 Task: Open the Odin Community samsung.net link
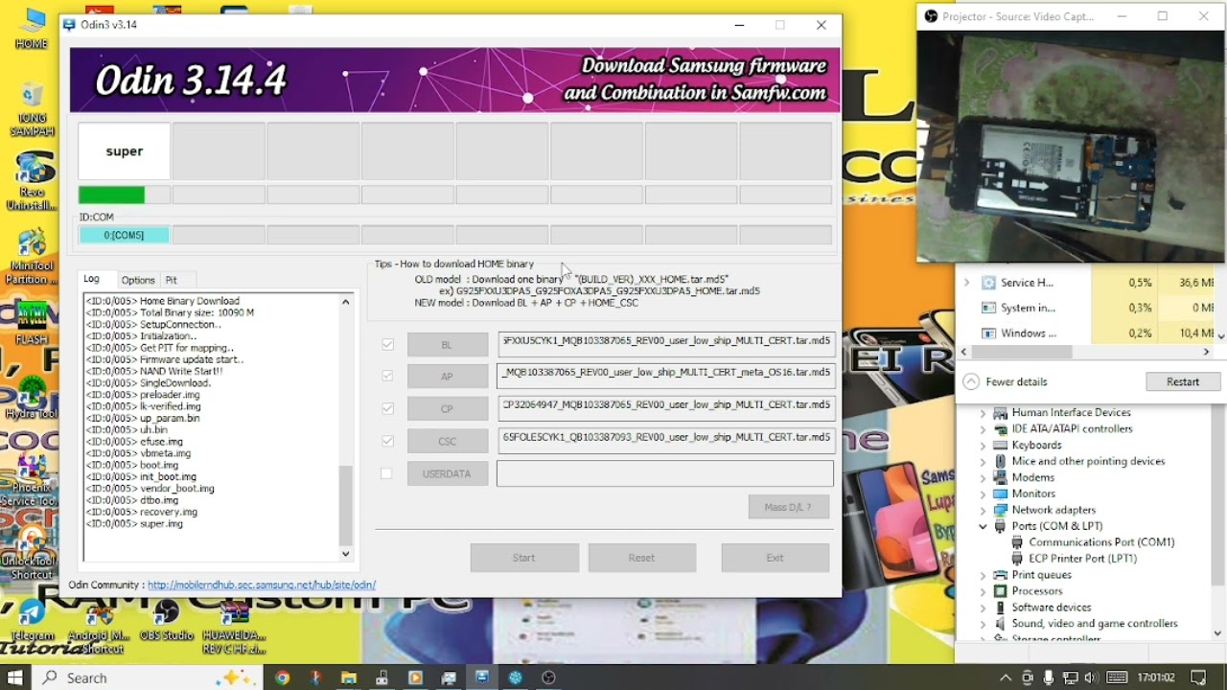tap(262, 585)
